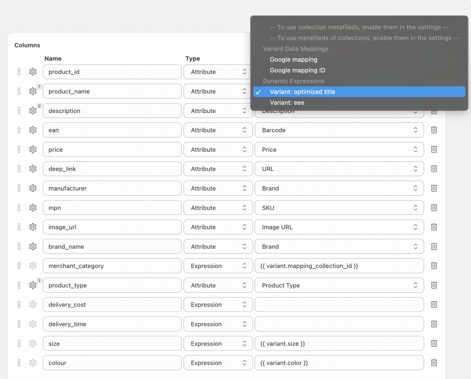The height and width of the screenshot is (379, 471).
Task: Click empty delivery_cost expression field
Action: [339, 305]
